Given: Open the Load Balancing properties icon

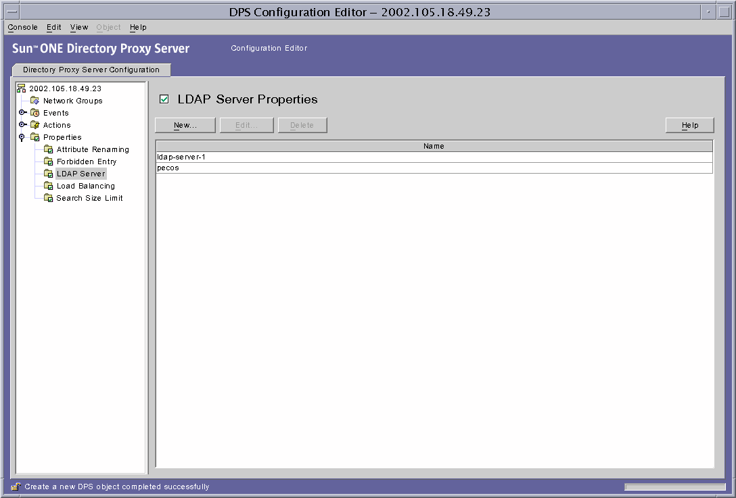Looking at the screenshot, I should tap(47, 185).
